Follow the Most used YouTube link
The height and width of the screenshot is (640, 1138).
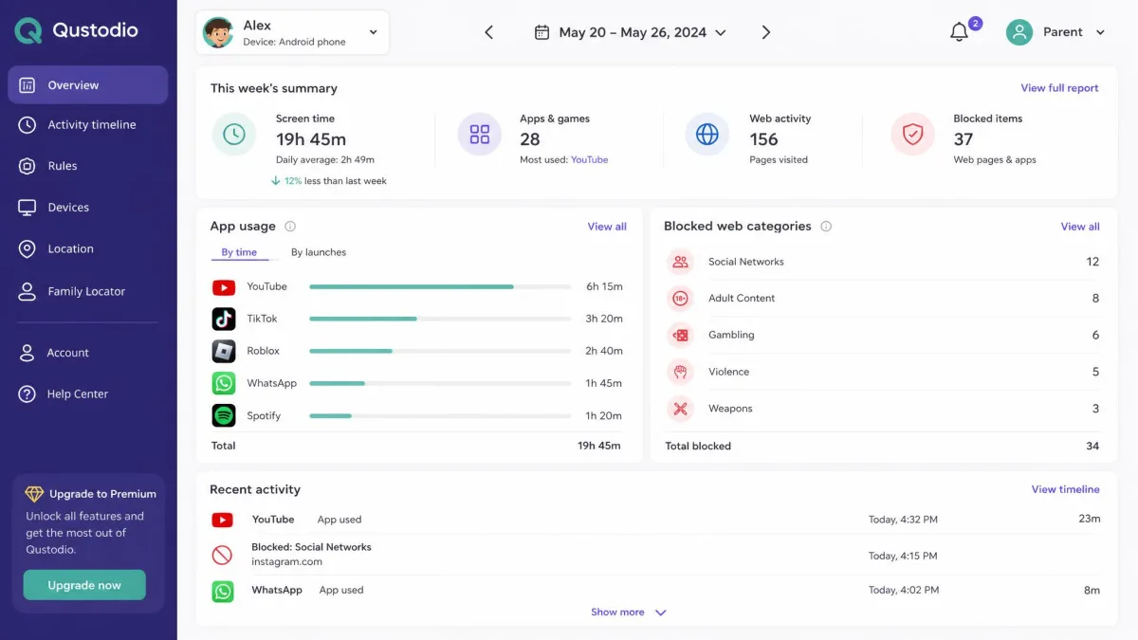point(589,160)
